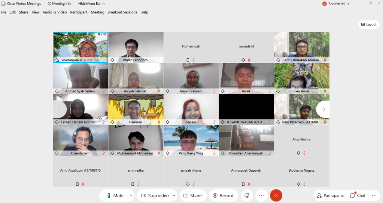Click panel options ellipsis next to Chat
This screenshot has width=383, height=203.
(x=374, y=195)
